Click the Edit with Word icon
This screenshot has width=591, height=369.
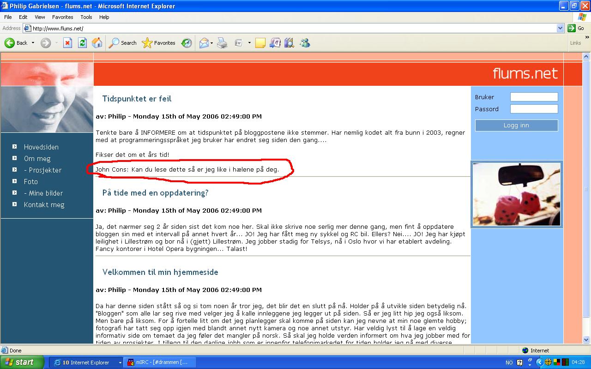pyautogui.click(x=239, y=43)
